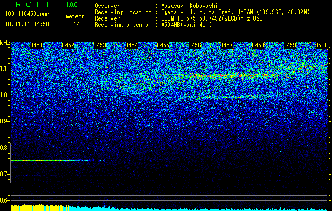Click the ICOM IC-575 receiver text
The image size is (332, 211).
212,18
